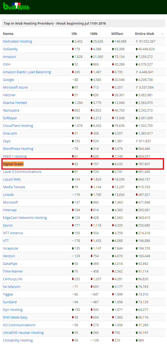Open the OVH provider link
Screen dimensions: 167x346
7,64
